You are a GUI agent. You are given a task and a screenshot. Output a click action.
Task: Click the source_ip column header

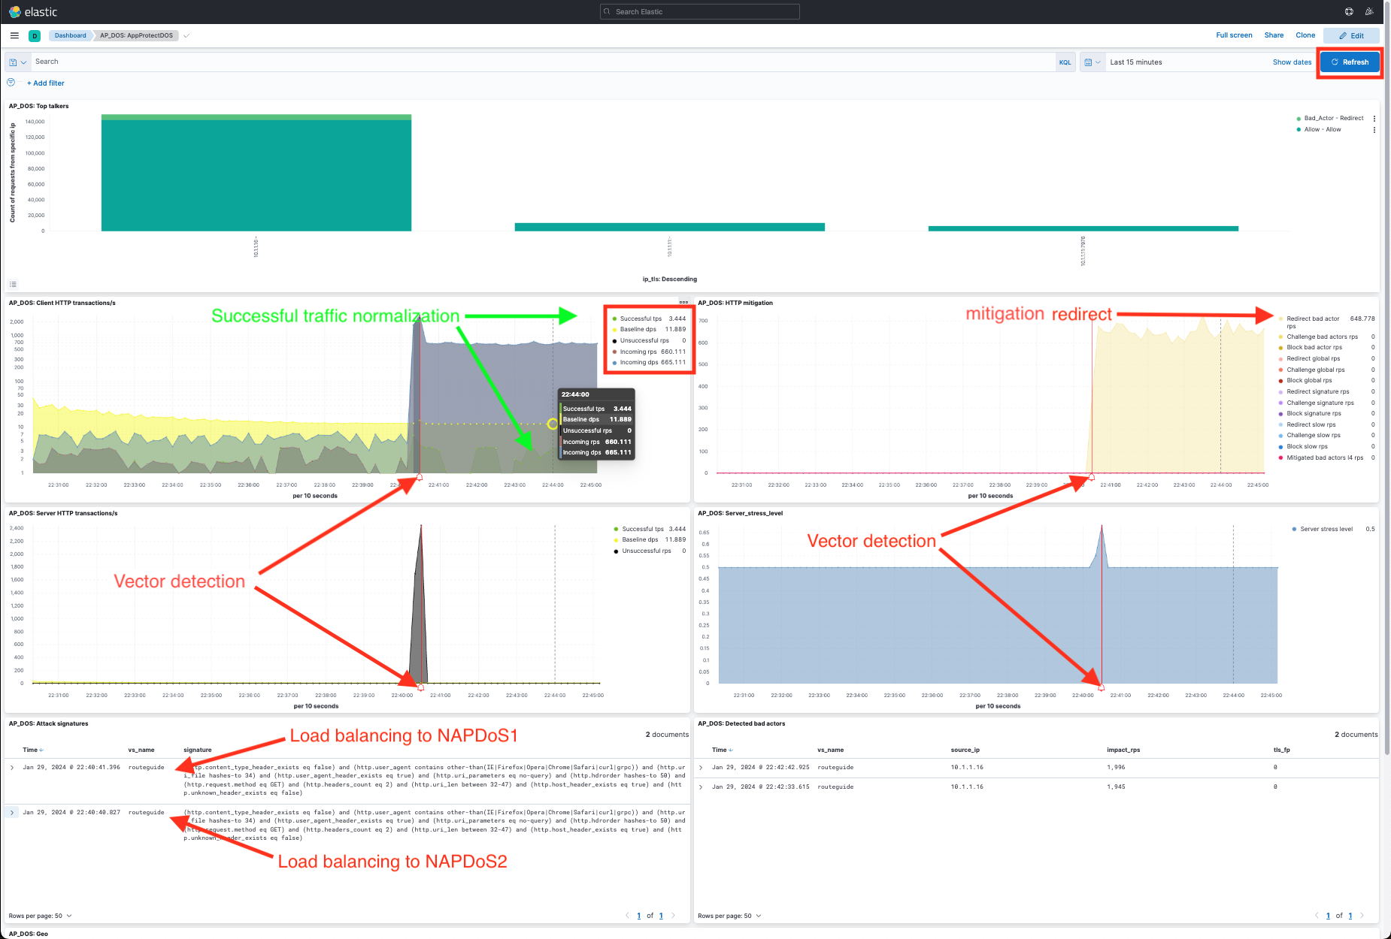tap(965, 750)
